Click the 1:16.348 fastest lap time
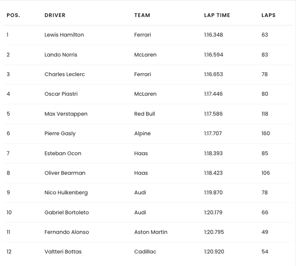The width and height of the screenshot is (296, 266). pyautogui.click(x=213, y=35)
